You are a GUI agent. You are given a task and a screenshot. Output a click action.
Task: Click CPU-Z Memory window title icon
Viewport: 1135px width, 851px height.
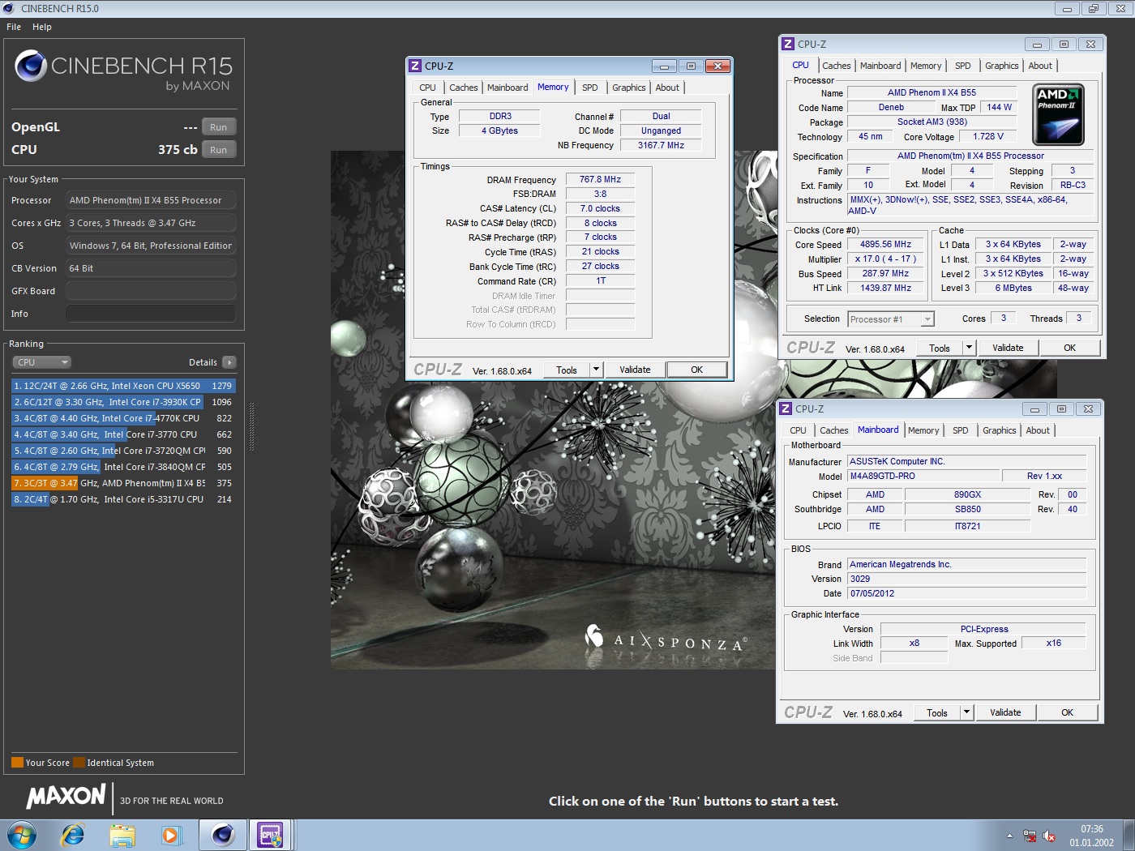coord(416,66)
